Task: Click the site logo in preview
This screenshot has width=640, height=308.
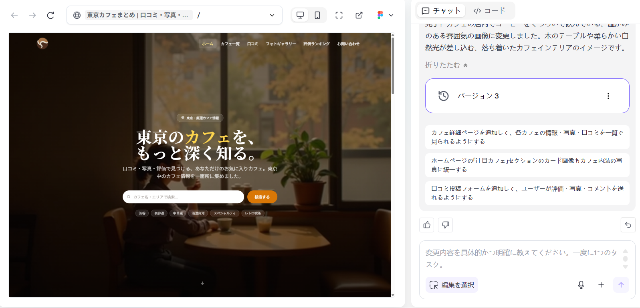Action: (42, 43)
